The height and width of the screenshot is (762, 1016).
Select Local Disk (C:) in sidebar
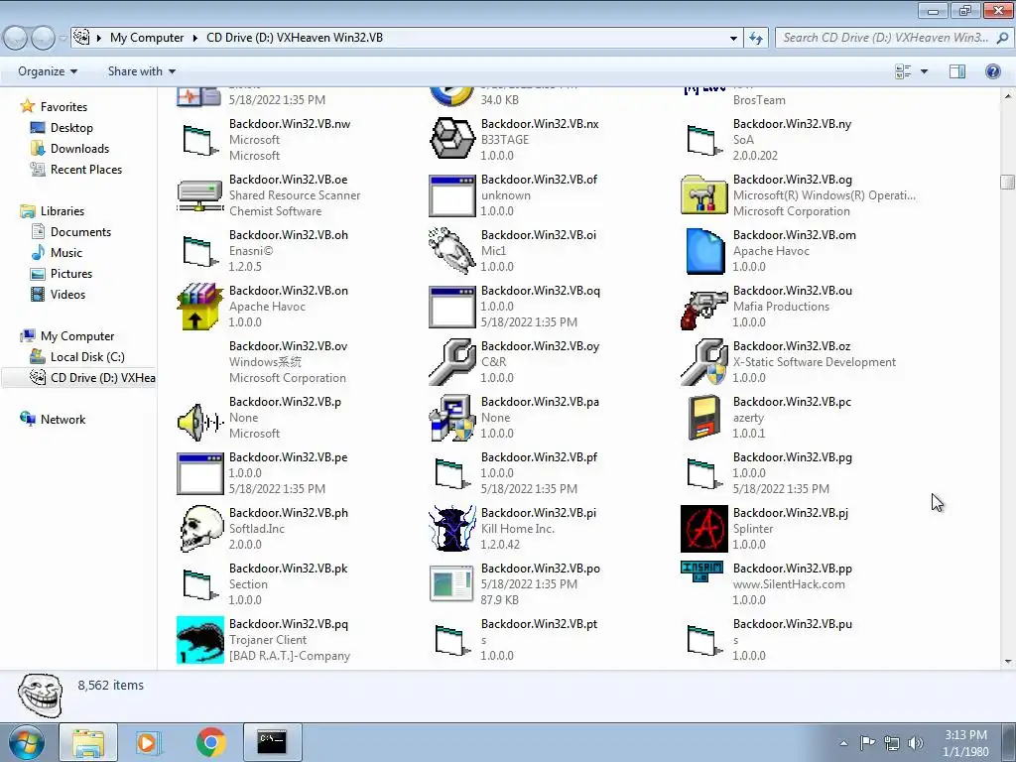tap(87, 357)
